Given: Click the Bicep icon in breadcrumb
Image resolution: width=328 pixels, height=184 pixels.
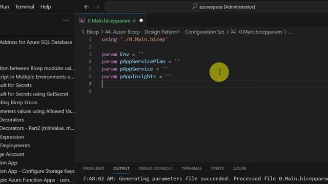Looking at the screenshot, I should coord(234,32).
